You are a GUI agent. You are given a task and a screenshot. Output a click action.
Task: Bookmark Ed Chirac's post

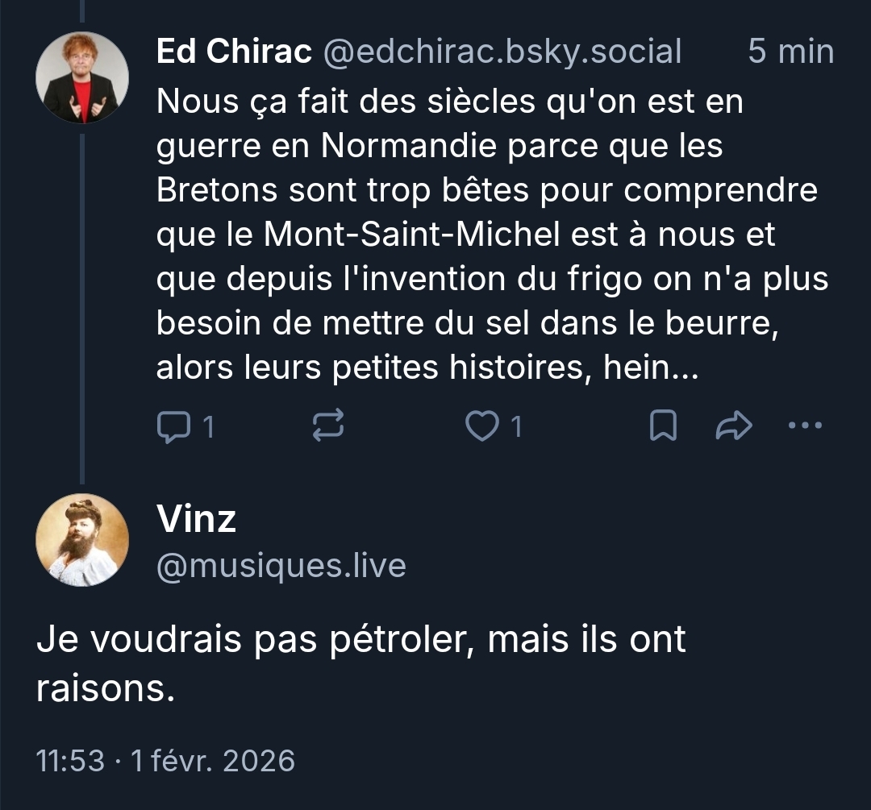[662, 426]
